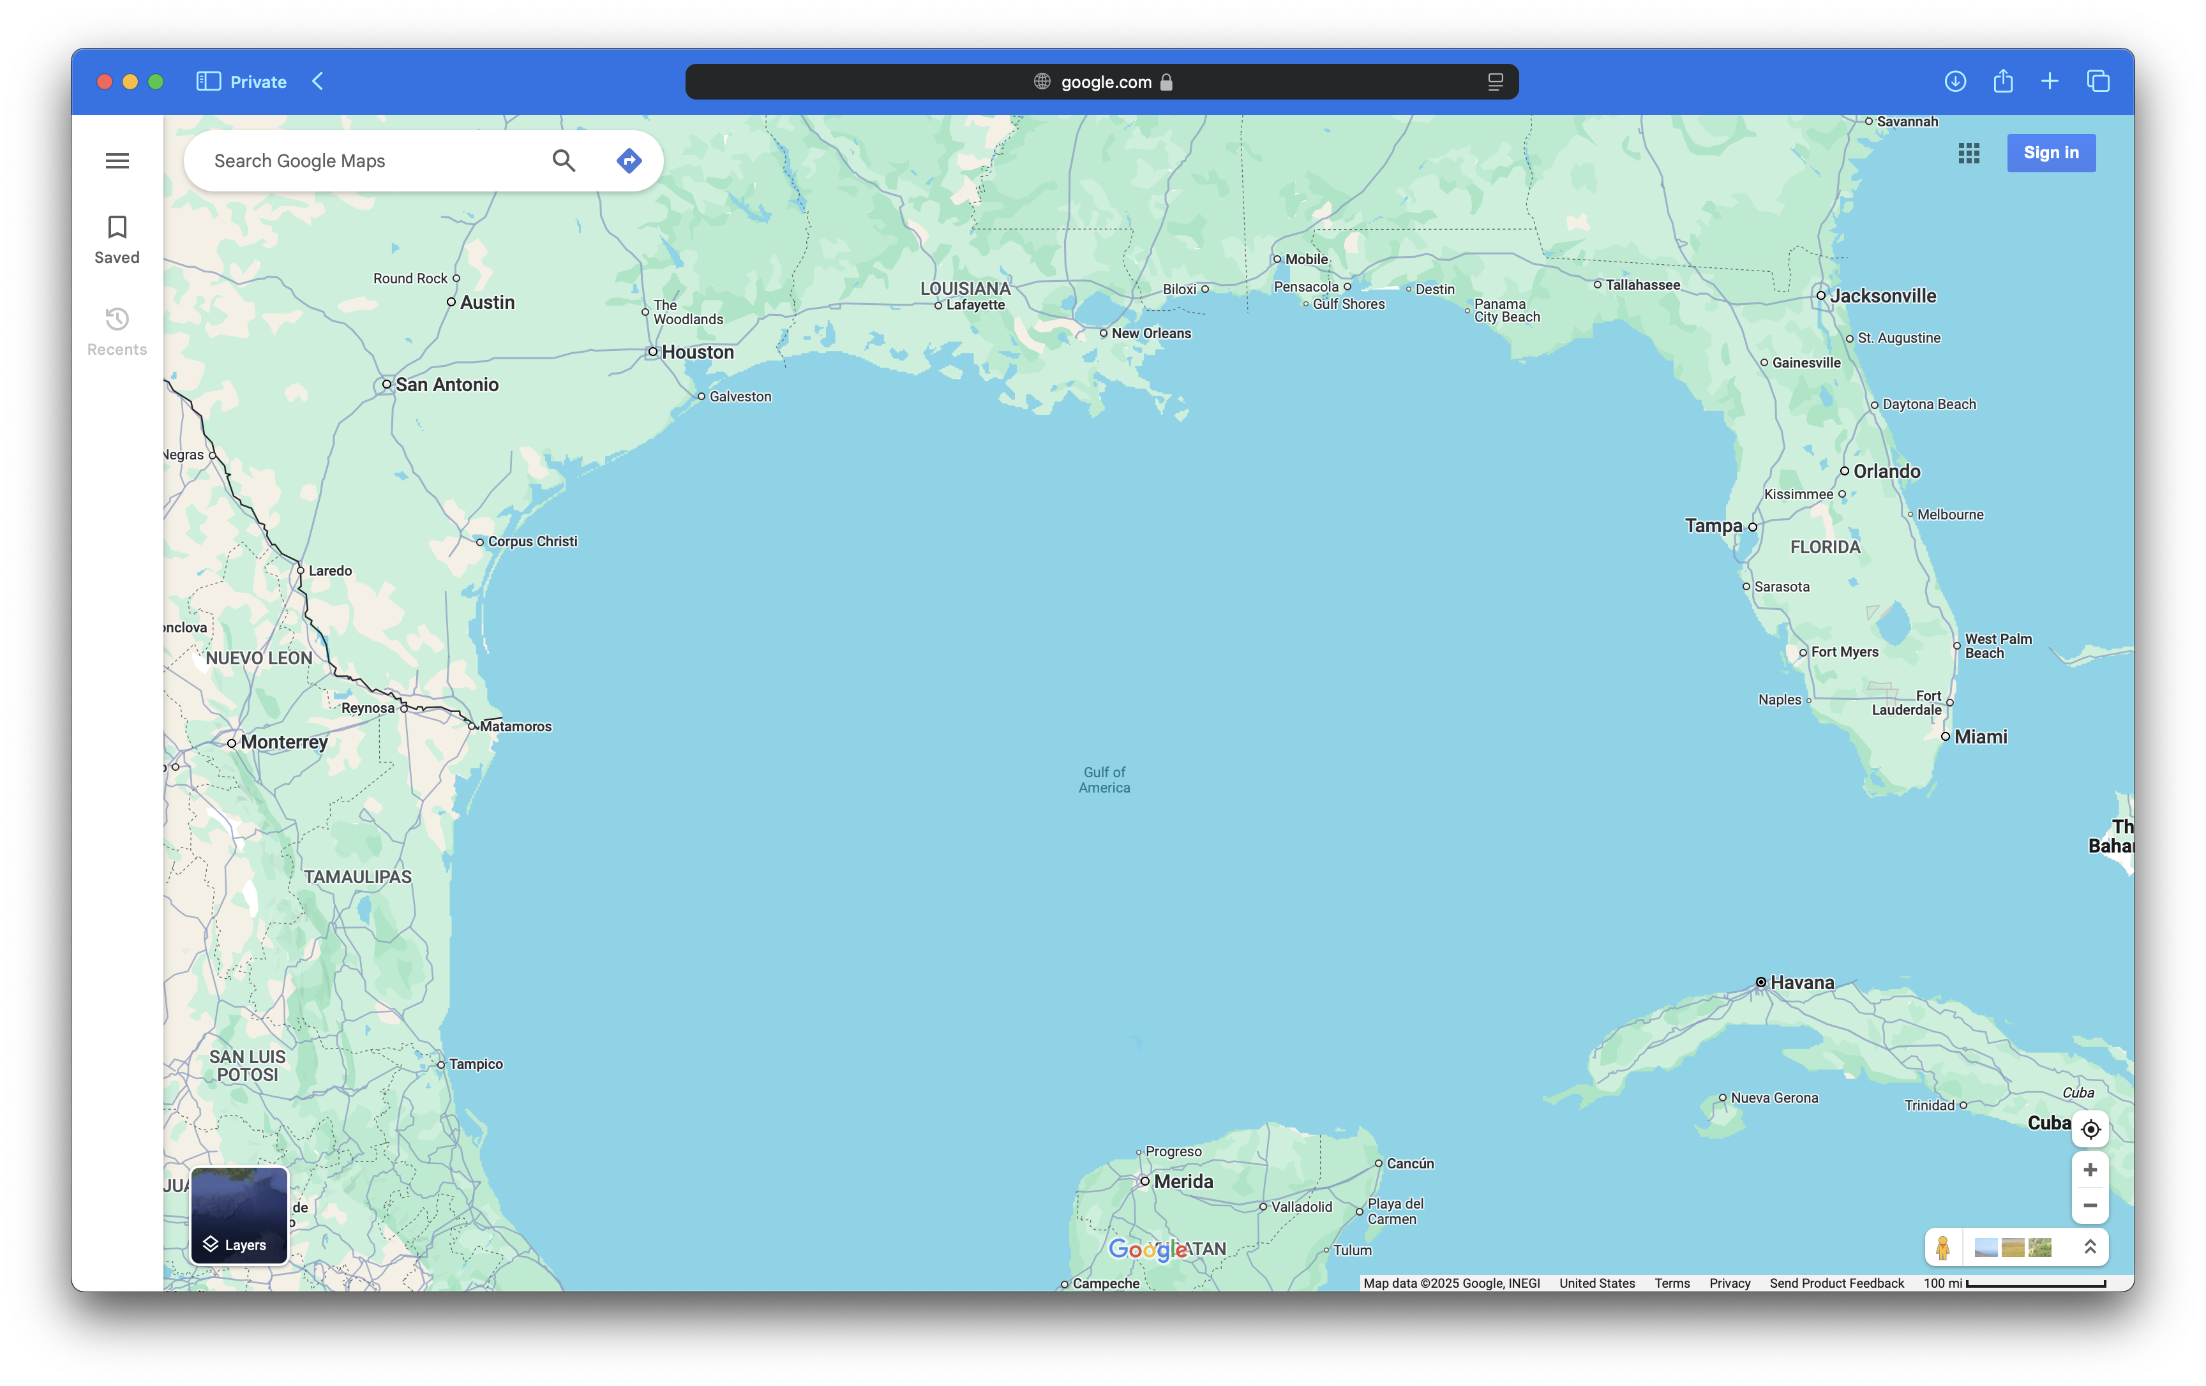Toggle the Safari sidebar icon
The width and height of the screenshot is (2206, 1386).
[x=208, y=82]
